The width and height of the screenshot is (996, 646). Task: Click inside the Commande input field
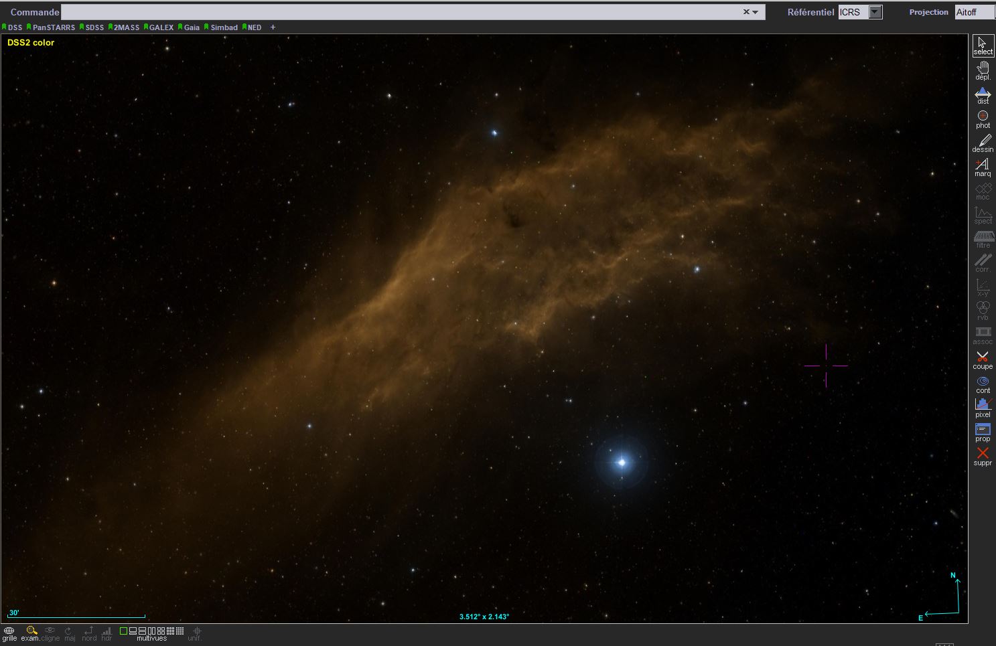coord(402,12)
